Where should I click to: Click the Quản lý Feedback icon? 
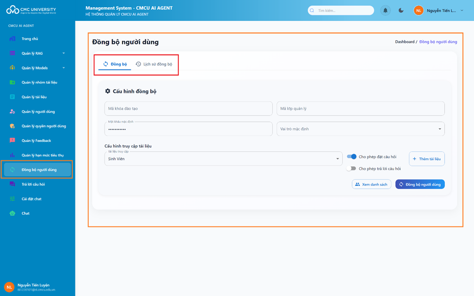(13, 140)
